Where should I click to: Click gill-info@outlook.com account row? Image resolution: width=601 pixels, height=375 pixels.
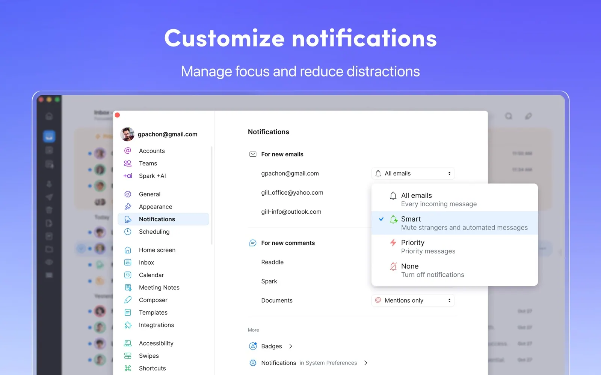(x=291, y=212)
